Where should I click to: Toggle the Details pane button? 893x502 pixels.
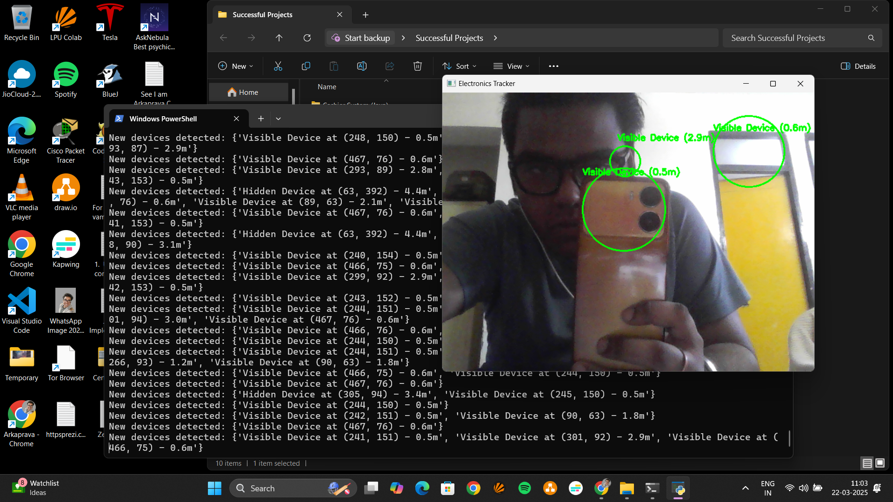[858, 66]
